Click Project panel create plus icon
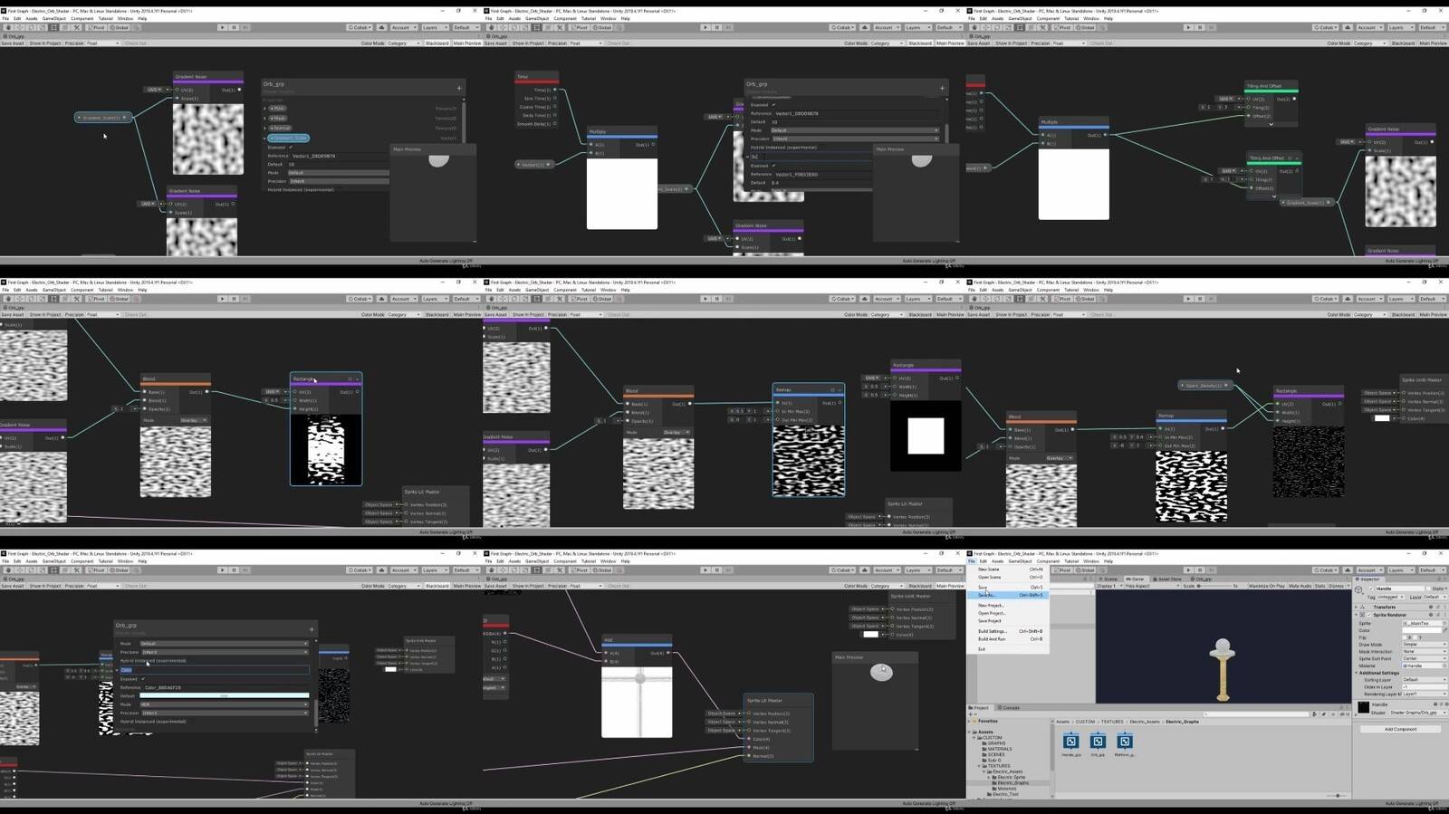 [x=971, y=714]
